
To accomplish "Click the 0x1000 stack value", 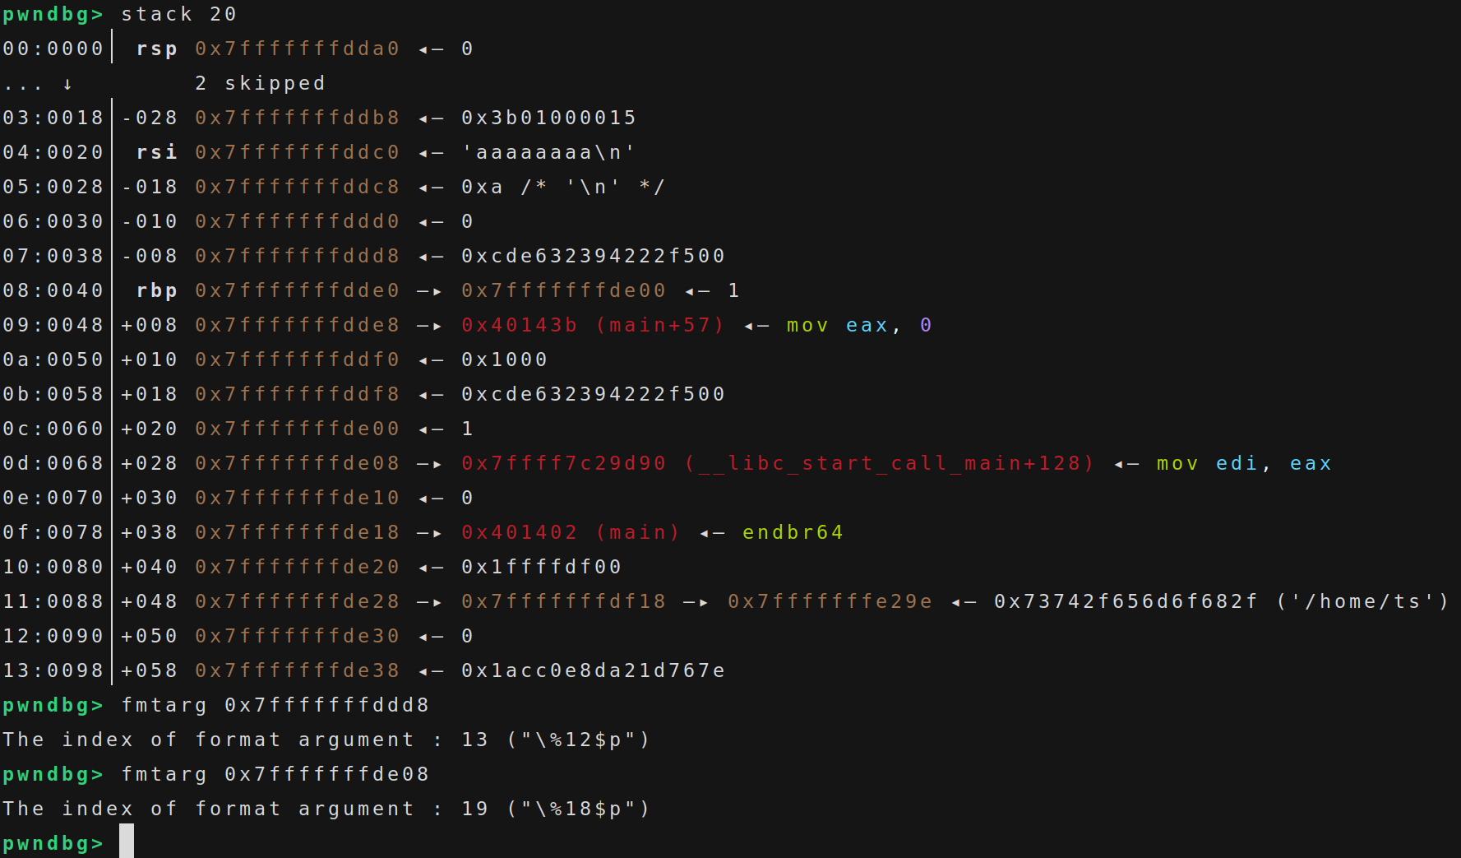I will tap(504, 360).
